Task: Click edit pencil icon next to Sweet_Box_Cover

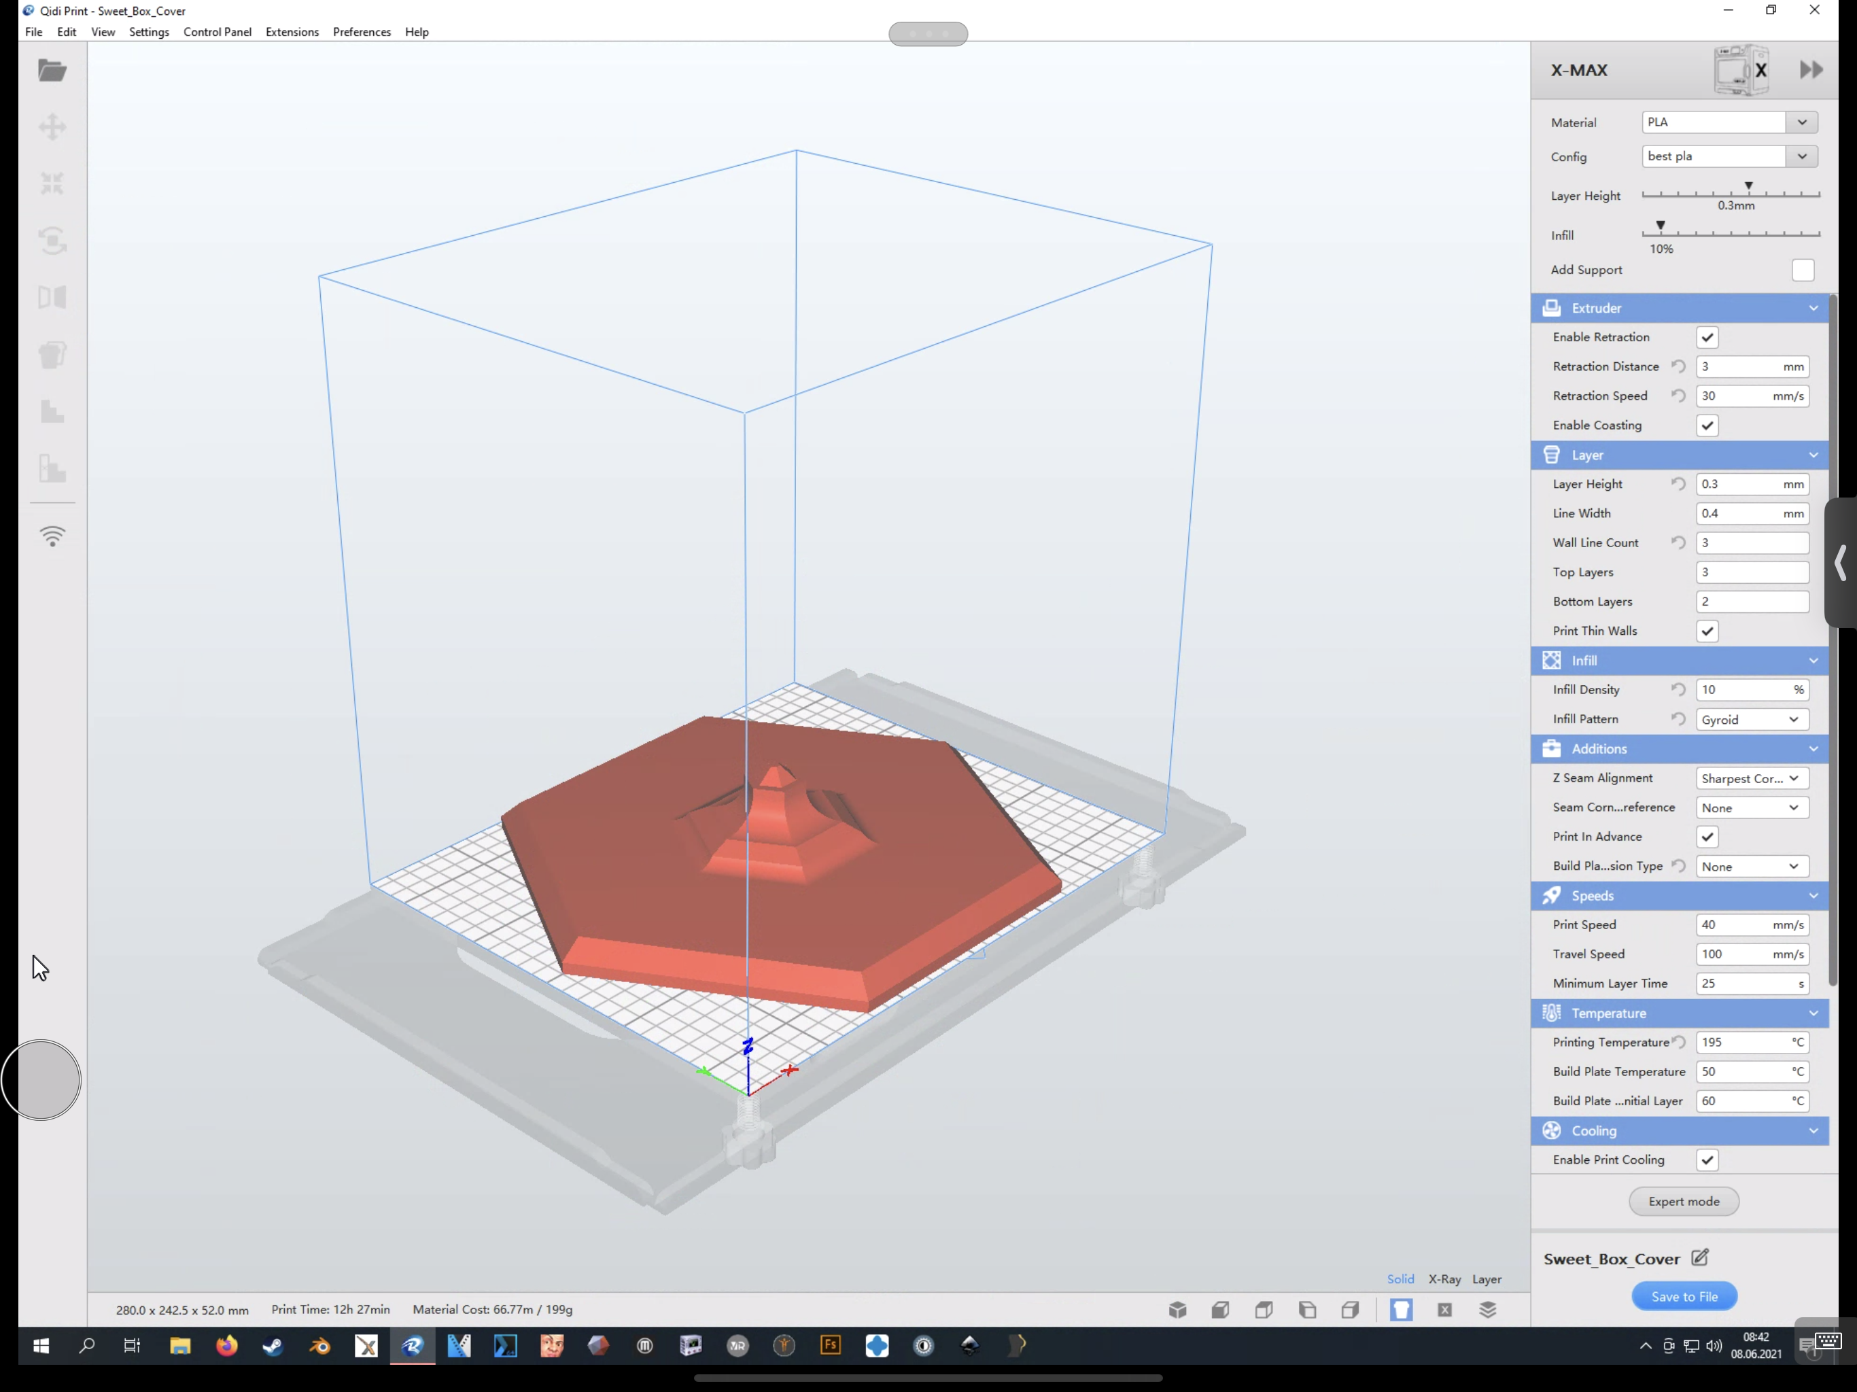Action: tap(1700, 1257)
